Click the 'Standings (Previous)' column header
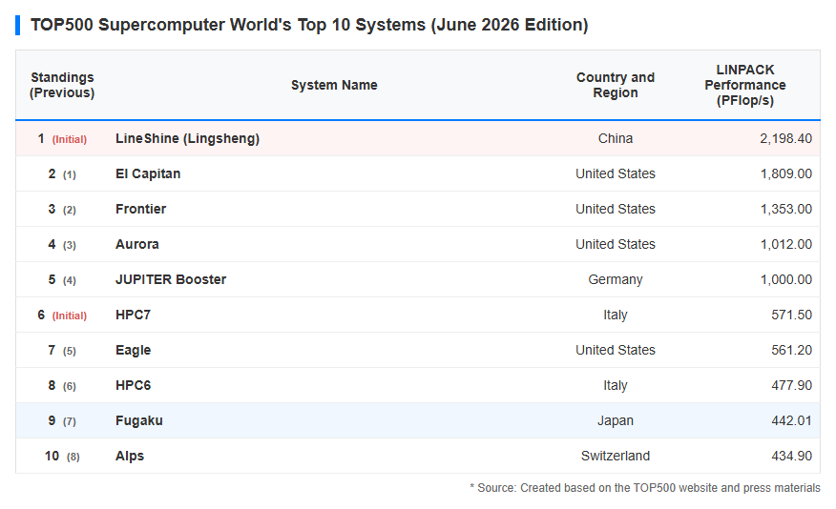This screenshot has height=509, width=836. coord(62,85)
